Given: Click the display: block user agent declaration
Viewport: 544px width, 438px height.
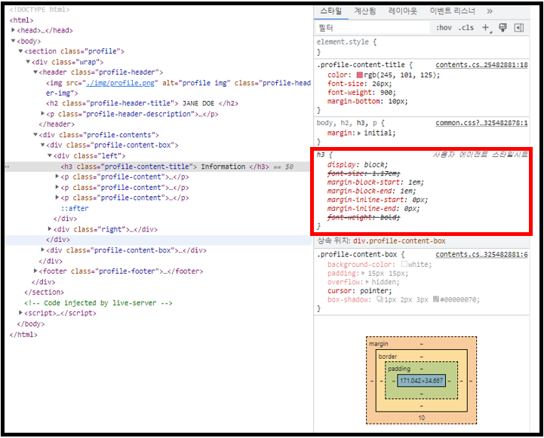Looking at the screenshot, I should tap(358, 164).
